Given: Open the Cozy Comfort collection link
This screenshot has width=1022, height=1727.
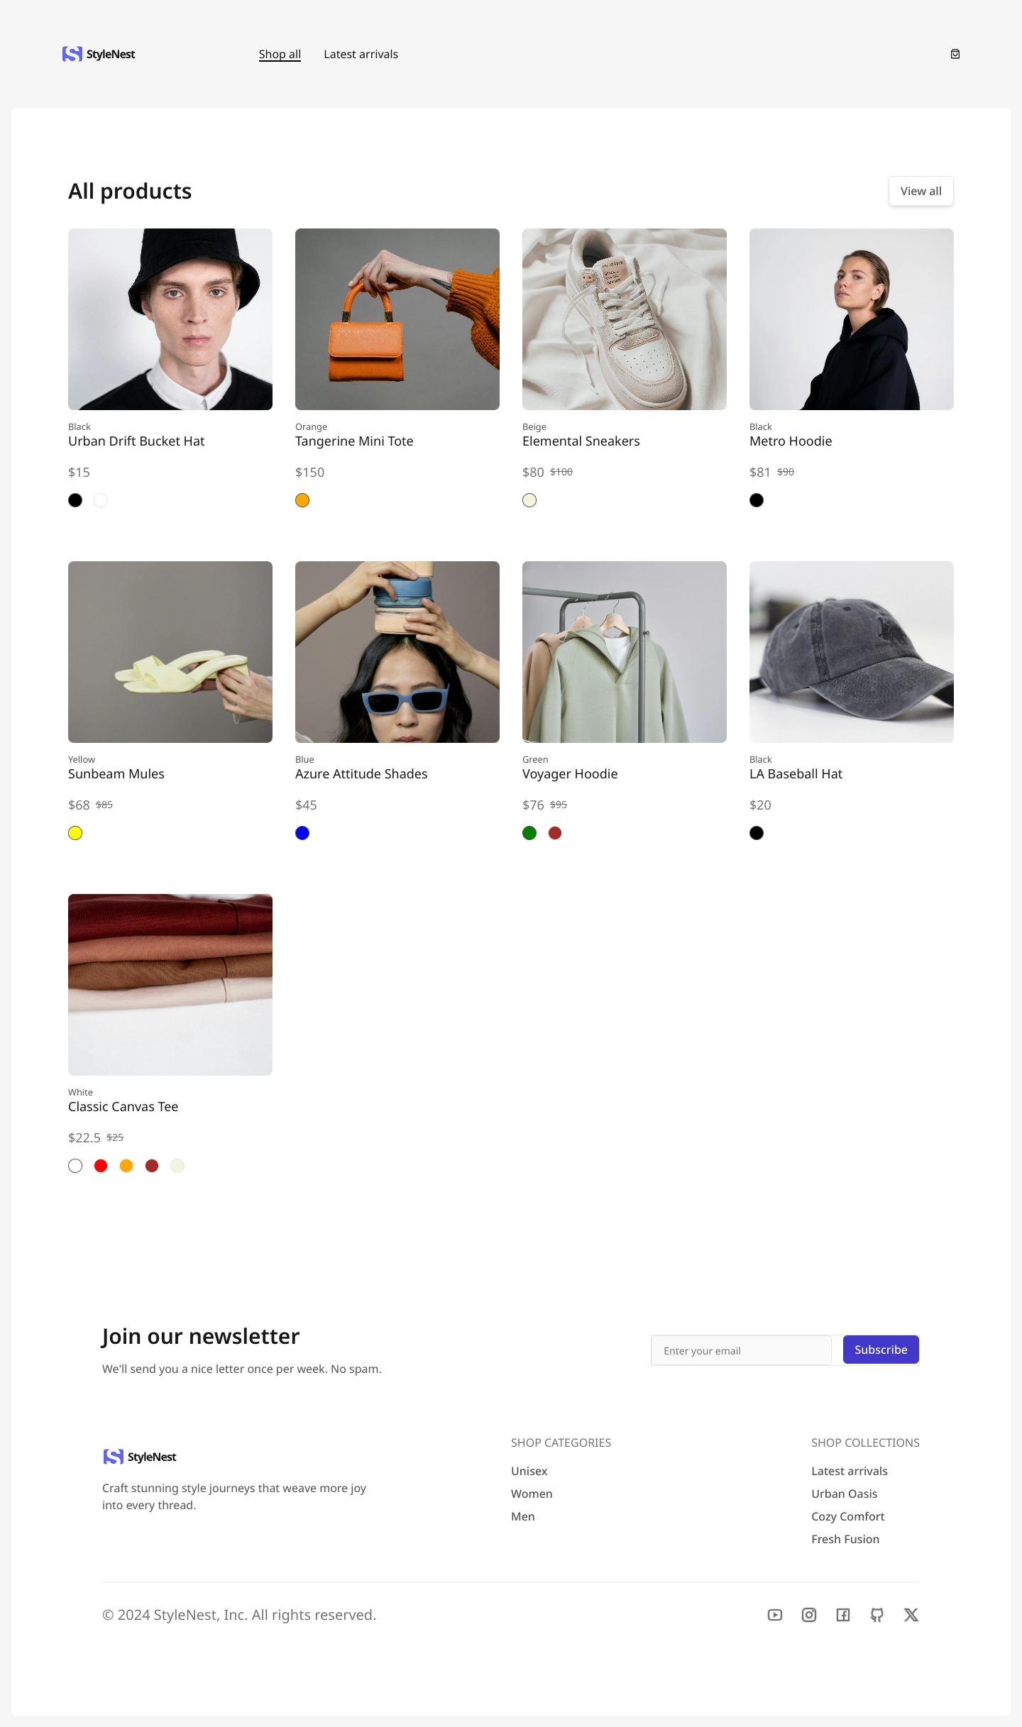Looking at the screenshot, I should pos(847,1516).
